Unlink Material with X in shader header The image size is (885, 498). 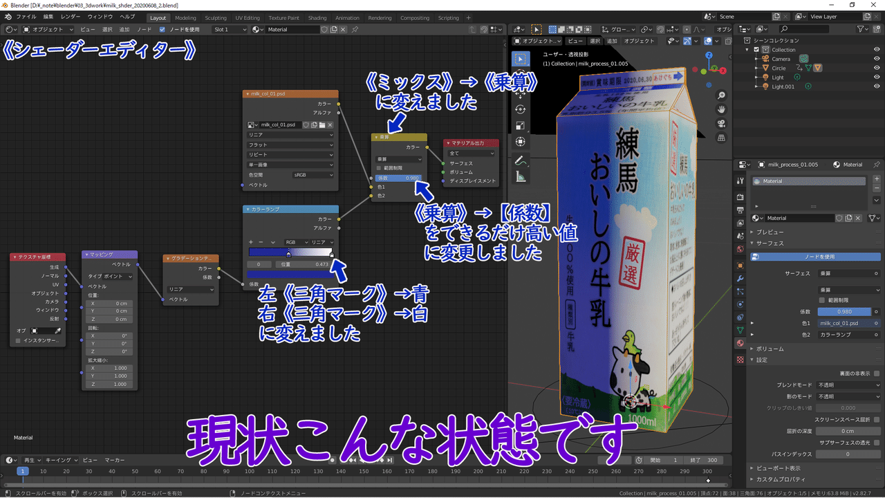[x=344, y=30]
